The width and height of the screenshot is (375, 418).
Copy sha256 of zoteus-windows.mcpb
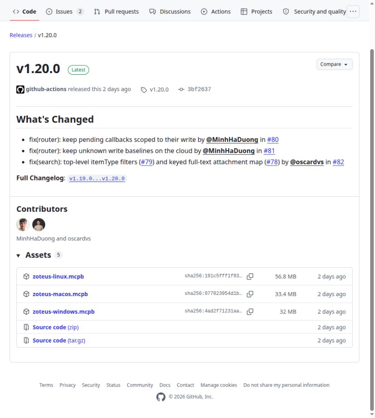point(250,312)
